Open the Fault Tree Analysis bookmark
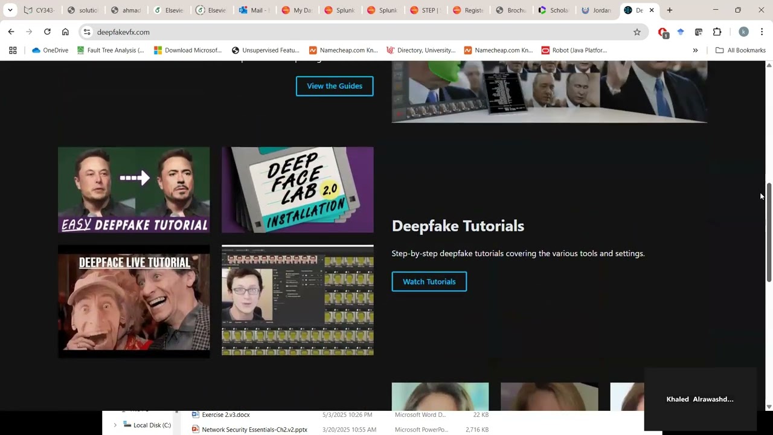Screen dimensions: 773x435 (x=111, y=50)
